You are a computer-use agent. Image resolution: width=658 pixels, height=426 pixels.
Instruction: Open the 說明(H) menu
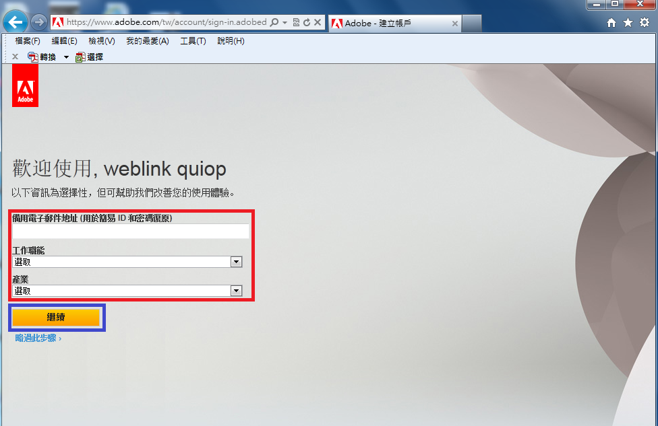tap(231, 41)
